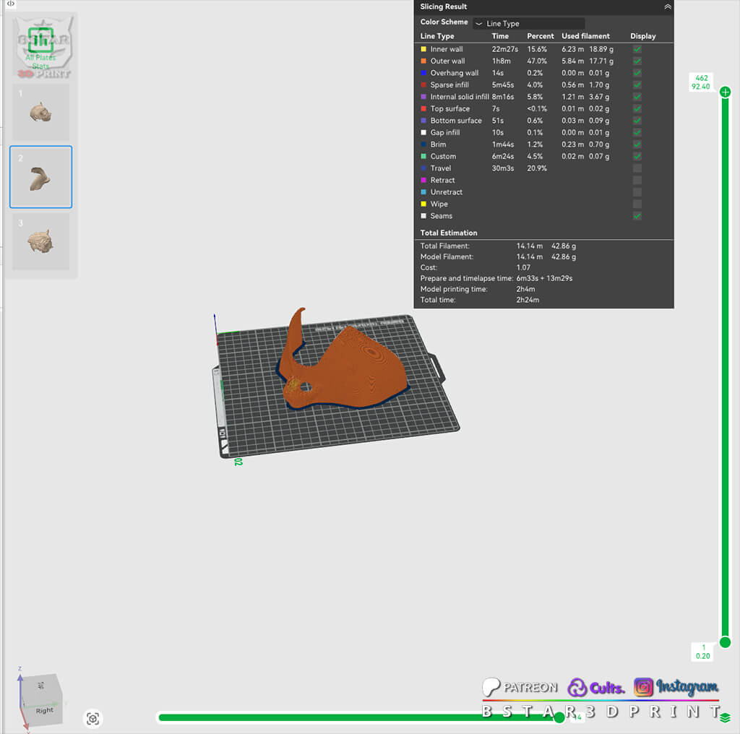The image size is (740, 734).
Task: Click the horizontal move slider handle
Action: (x=559, y=718)
